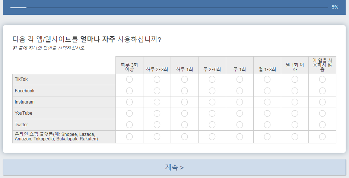Choose Facebook 하루 1회 option
Screen dimensions: 349x178
[184, 91]
